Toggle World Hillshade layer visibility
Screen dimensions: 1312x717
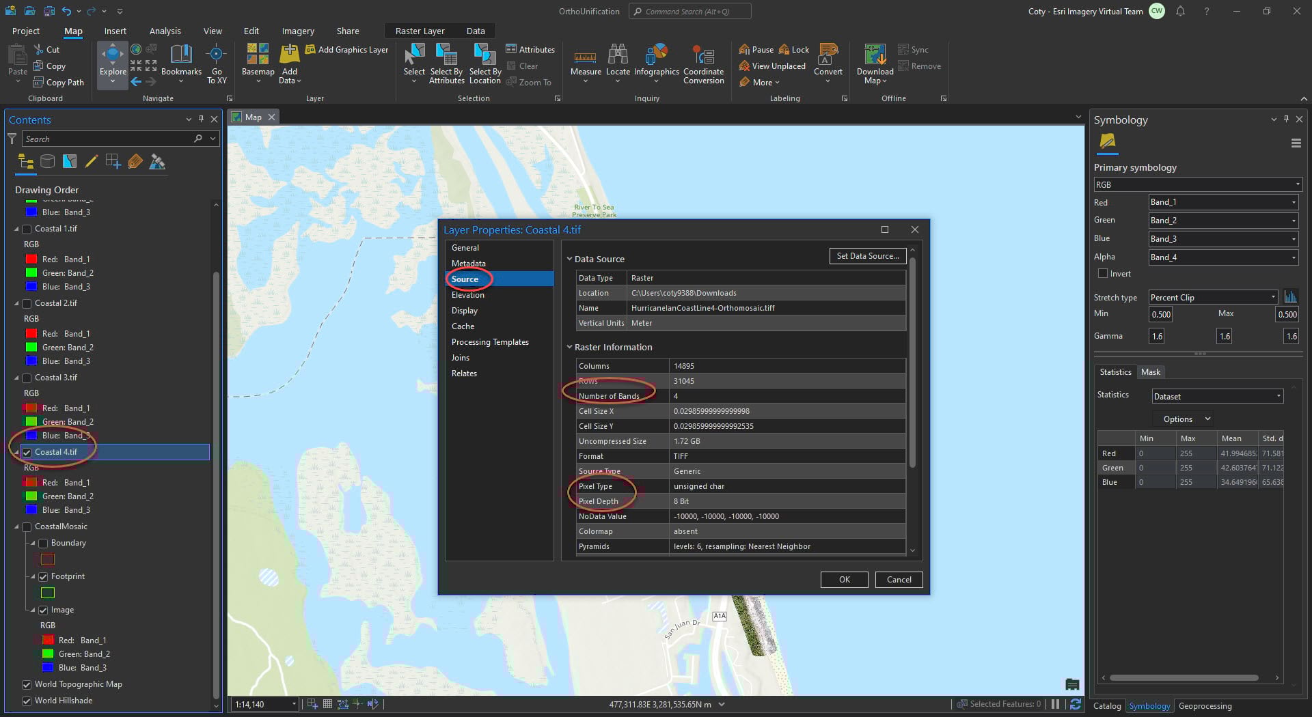27,701
